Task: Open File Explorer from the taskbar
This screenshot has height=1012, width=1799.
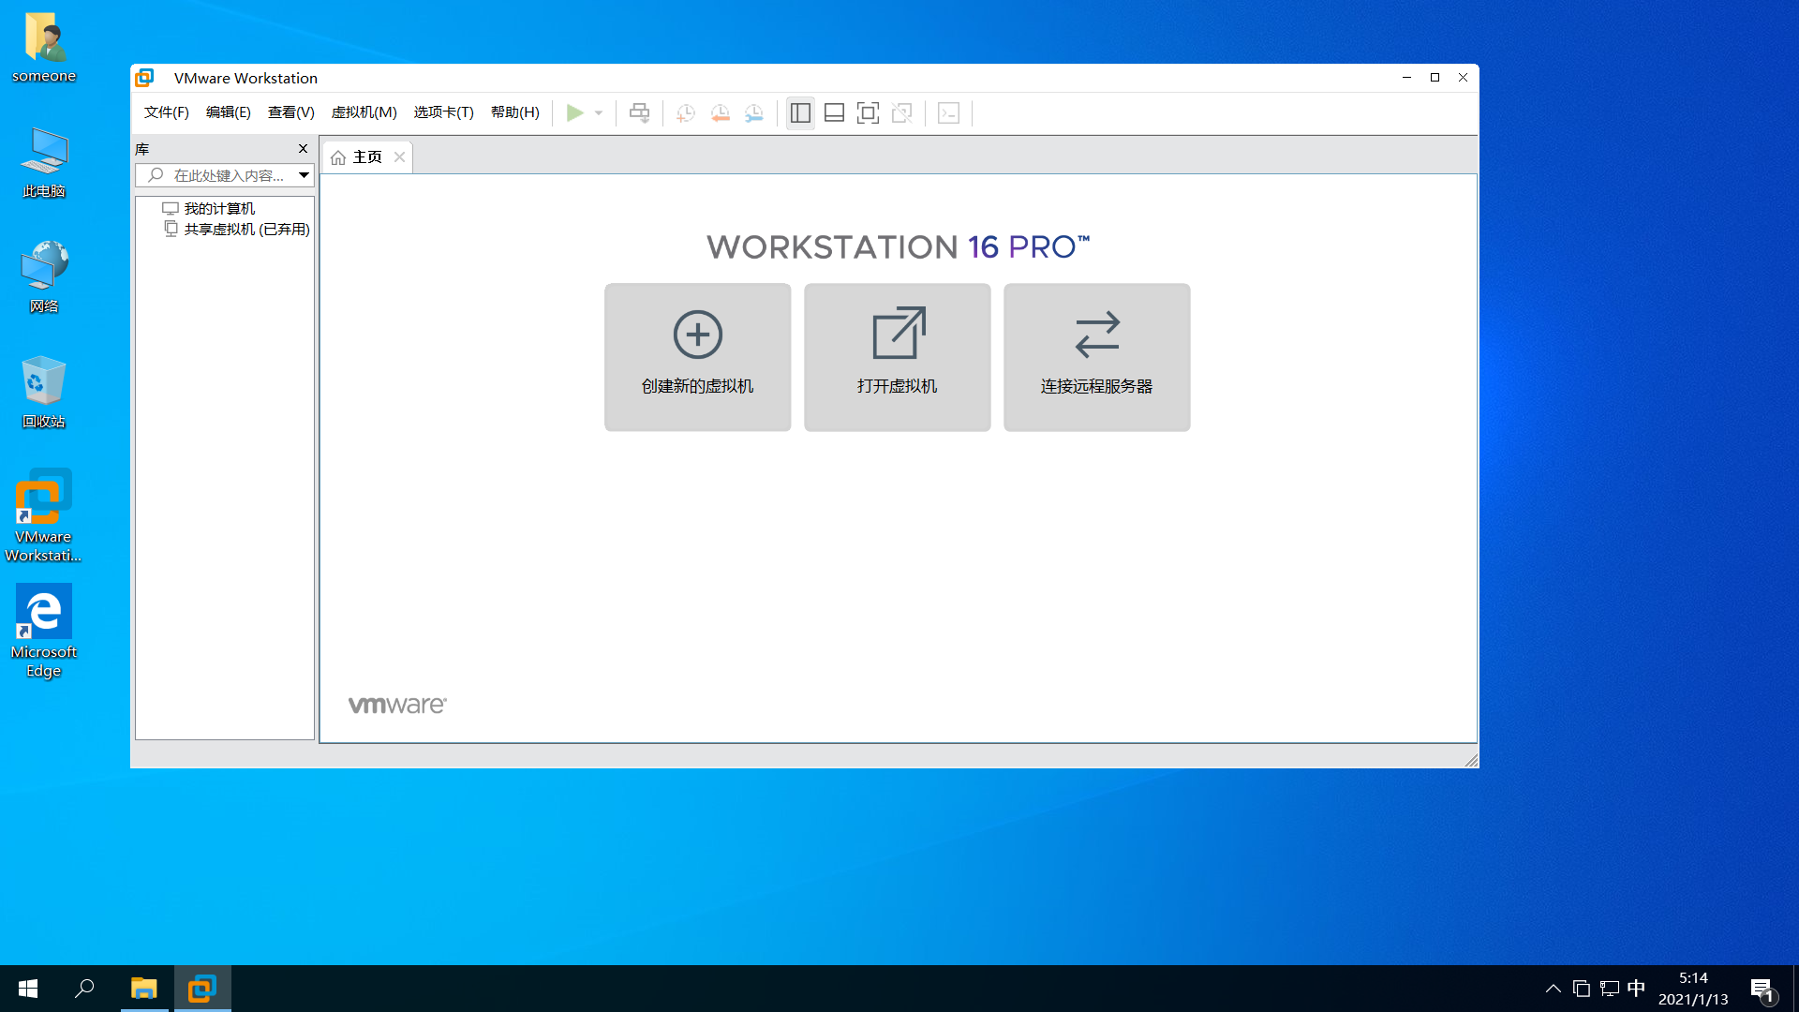Action: [143, 989]
